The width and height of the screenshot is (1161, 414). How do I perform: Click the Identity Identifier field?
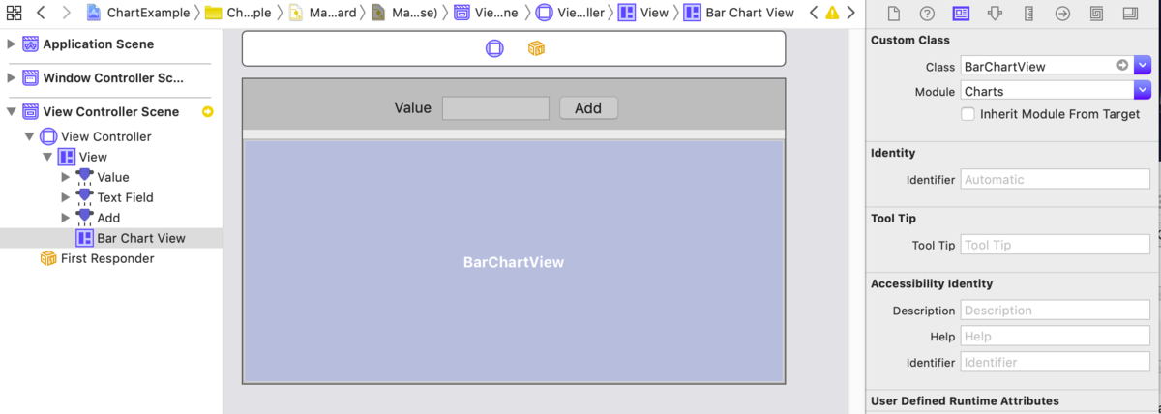click(x=1056, y=179)
